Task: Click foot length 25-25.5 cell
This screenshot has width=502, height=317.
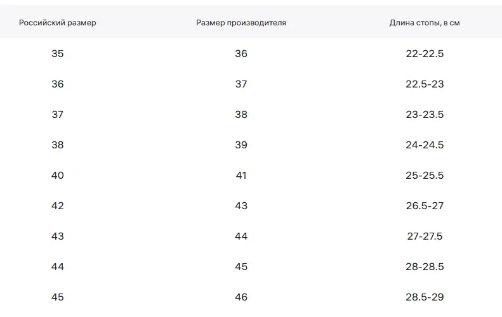Action: (425, 176)
